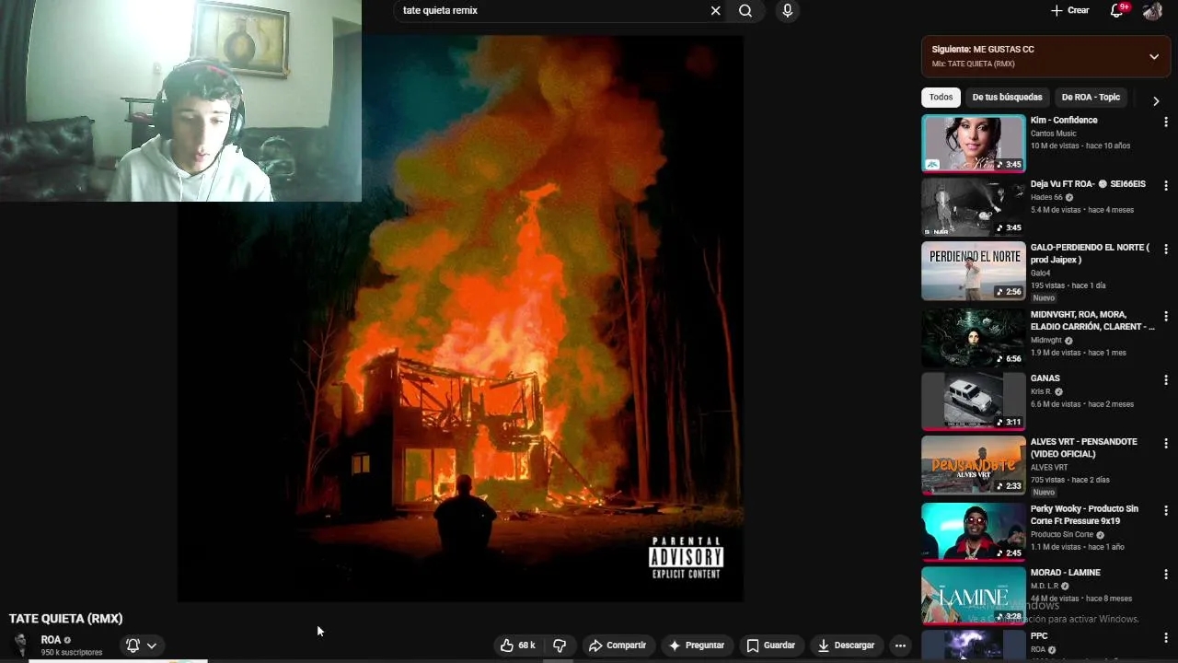Image resolution: width=1178 pixels, height=663 pixels.
Task: Collapse the Siguiente playlist panel
Action: (x=1154, y=56)
